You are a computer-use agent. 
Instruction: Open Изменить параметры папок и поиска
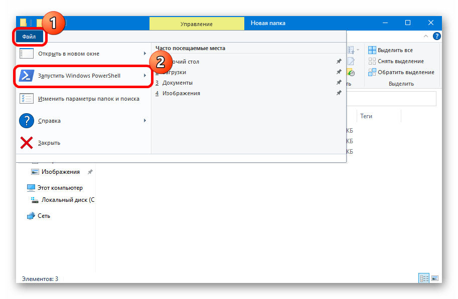point(83,99)
